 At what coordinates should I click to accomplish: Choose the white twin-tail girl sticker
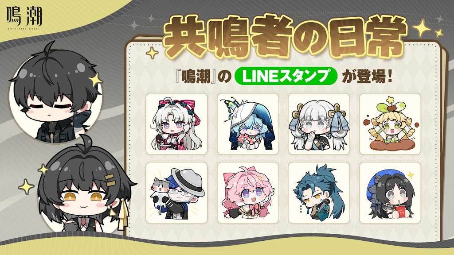319,124
